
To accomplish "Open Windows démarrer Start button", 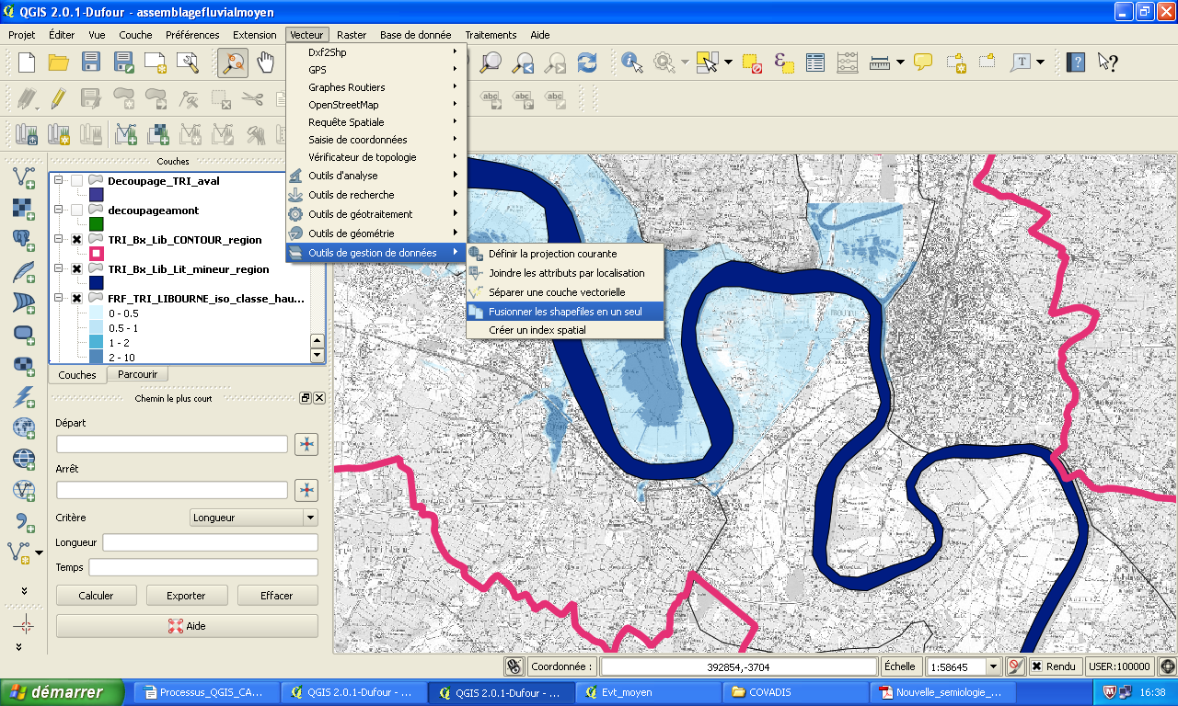I will 64,692.
